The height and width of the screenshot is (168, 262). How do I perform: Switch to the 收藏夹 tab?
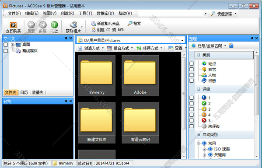(38, 92)
